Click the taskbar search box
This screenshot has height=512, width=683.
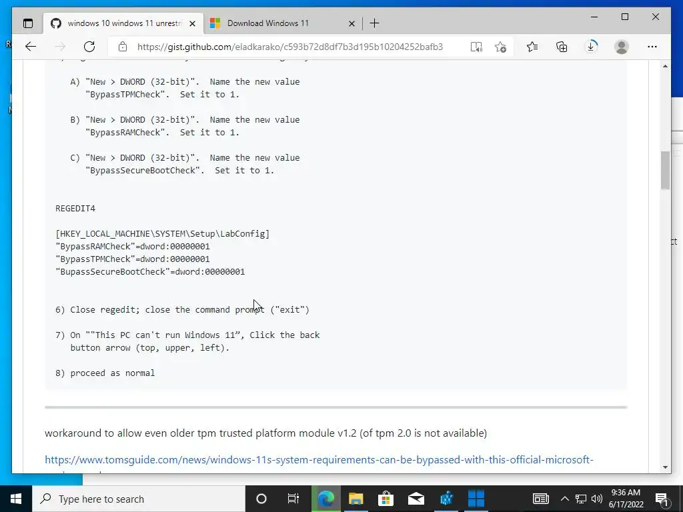tap(139, 499)
